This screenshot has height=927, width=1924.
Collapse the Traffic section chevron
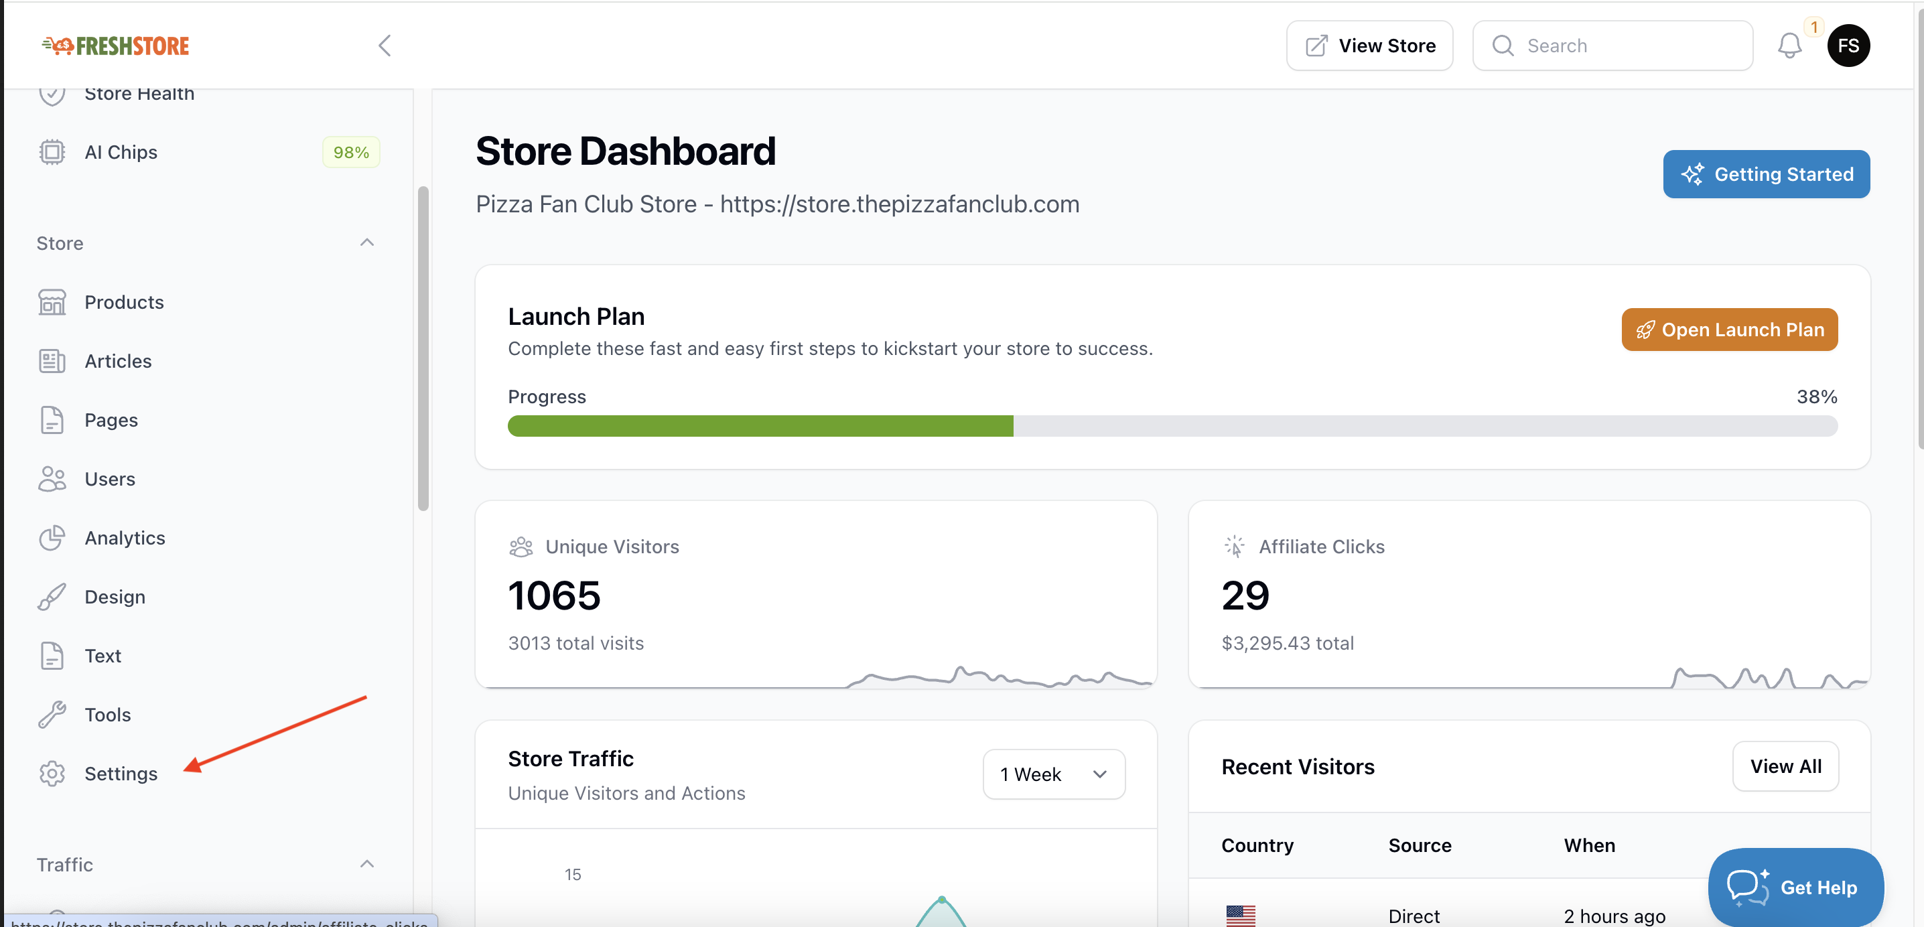click(x=366, y=864)
